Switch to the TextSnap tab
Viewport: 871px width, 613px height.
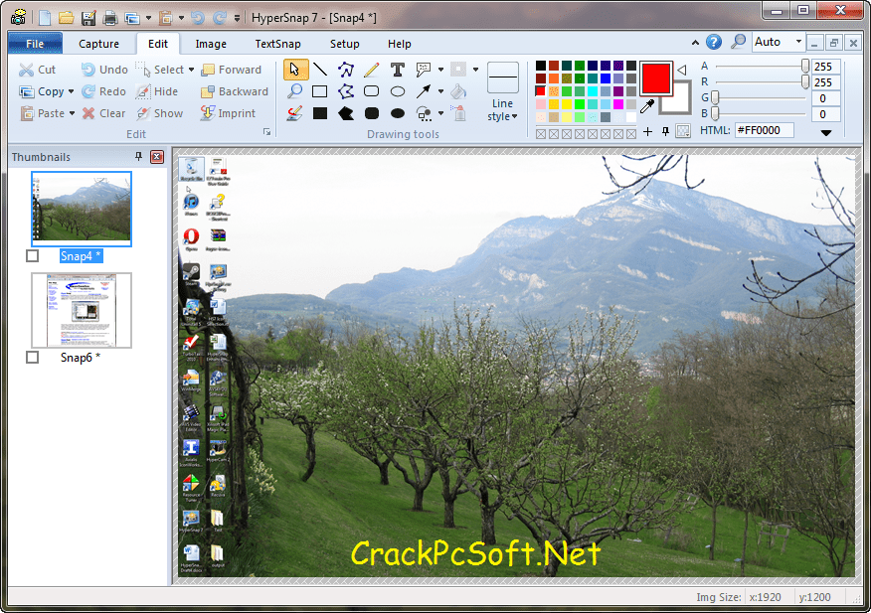tap(277, 44)
